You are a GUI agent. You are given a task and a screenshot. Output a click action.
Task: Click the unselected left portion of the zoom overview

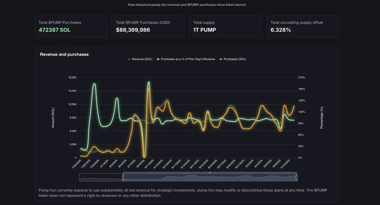click(101, 177)
